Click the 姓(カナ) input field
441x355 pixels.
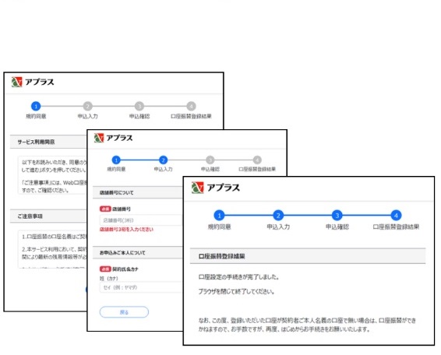(141, 287)
